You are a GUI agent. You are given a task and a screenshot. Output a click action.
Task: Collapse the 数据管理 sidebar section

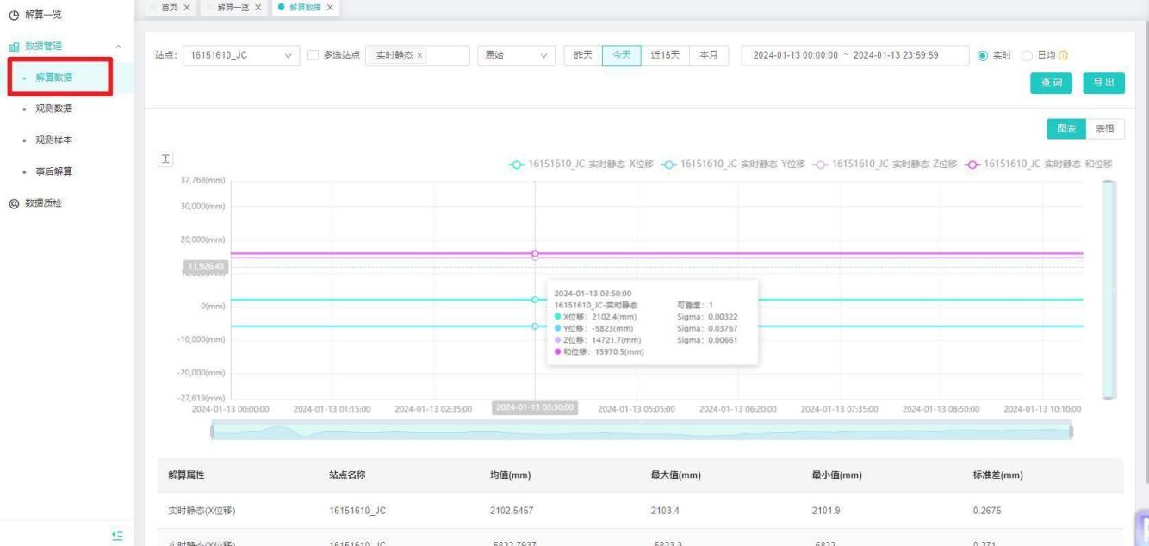pos(118,46)
